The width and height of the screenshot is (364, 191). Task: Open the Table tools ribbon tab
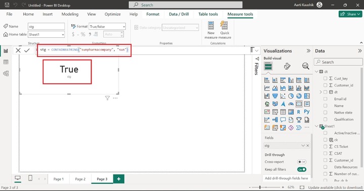pos(208,14)
